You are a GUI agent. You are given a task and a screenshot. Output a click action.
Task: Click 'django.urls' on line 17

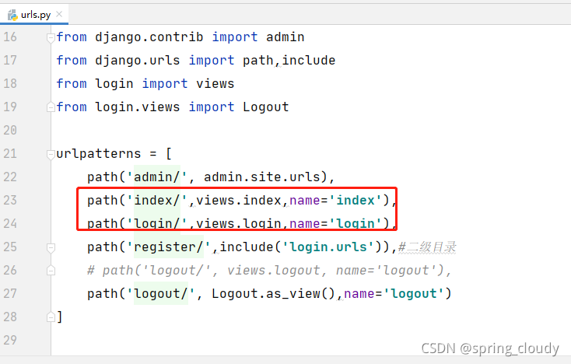pyautogui.click(x=137, y=61)
